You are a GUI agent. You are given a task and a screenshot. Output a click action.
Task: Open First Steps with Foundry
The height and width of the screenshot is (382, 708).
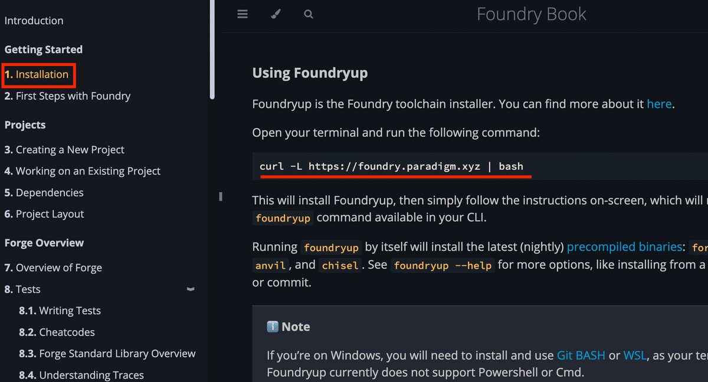pyautogui.click(x=67, y=96)
